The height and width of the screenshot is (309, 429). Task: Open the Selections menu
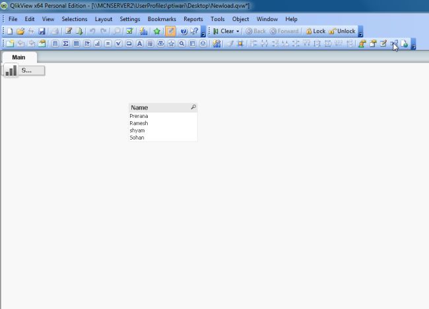(x=75, y=19)
